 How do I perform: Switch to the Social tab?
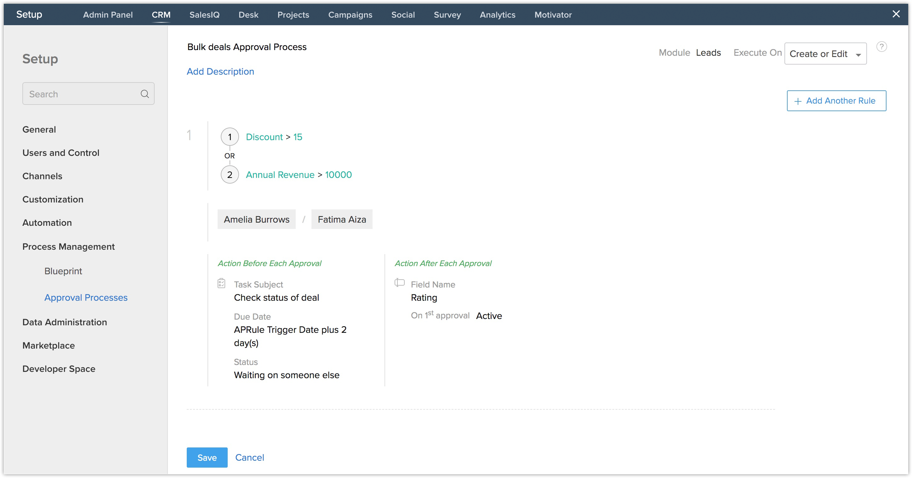pyautogui.click(x=403, y=14)
